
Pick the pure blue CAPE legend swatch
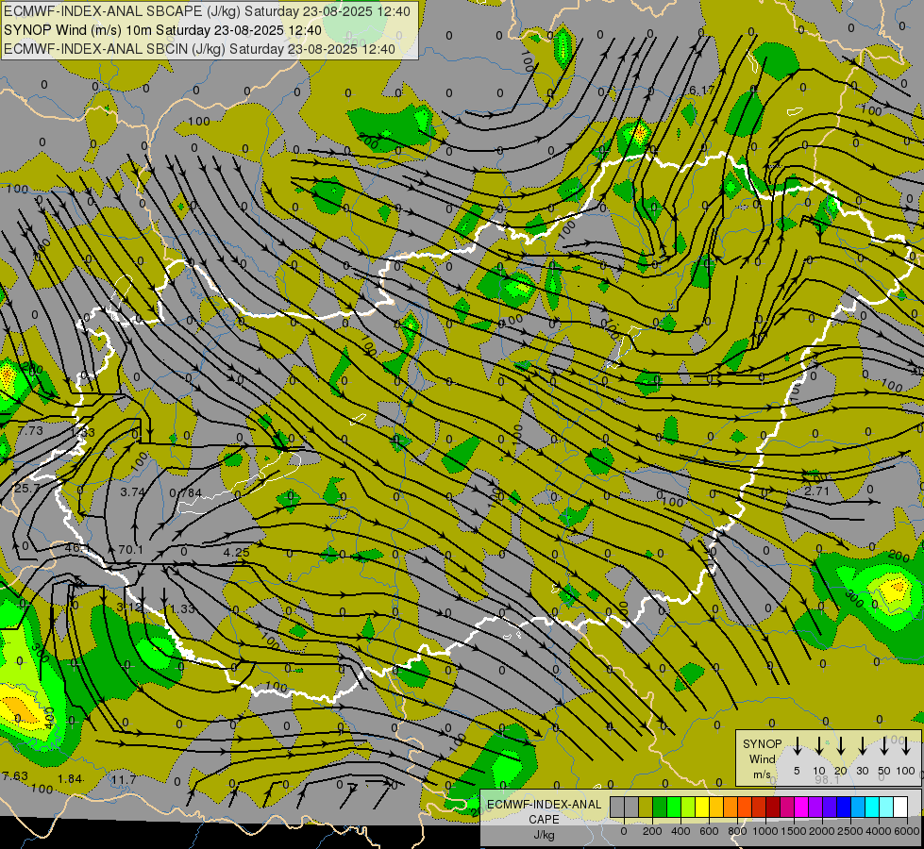pos(844,807)
